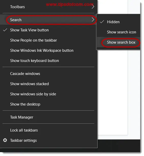The height and width of the screenshot is (156, 144).
Task: Click the checkmark next to Hidden
Action: [x=102, y=22]
